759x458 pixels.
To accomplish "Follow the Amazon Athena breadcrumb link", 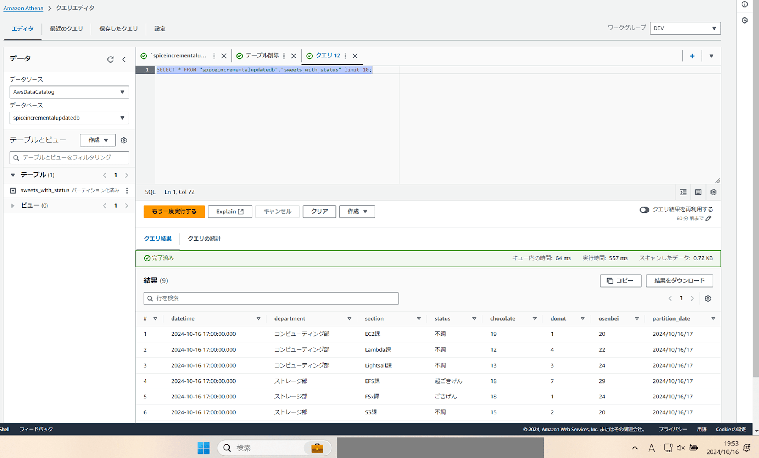I will pyautogui.click(x=24, y=8).
